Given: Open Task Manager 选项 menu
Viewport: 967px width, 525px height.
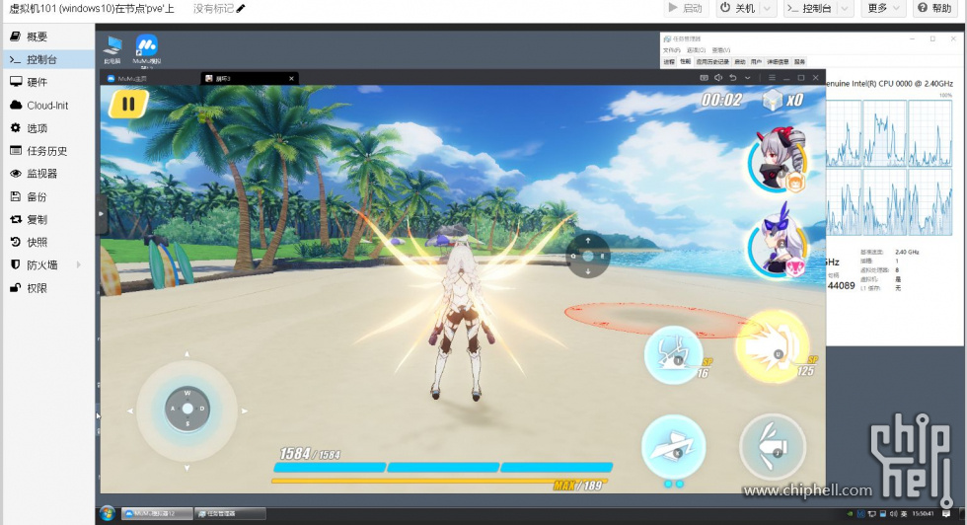Looking at the screenshot, I should (697, 50).
